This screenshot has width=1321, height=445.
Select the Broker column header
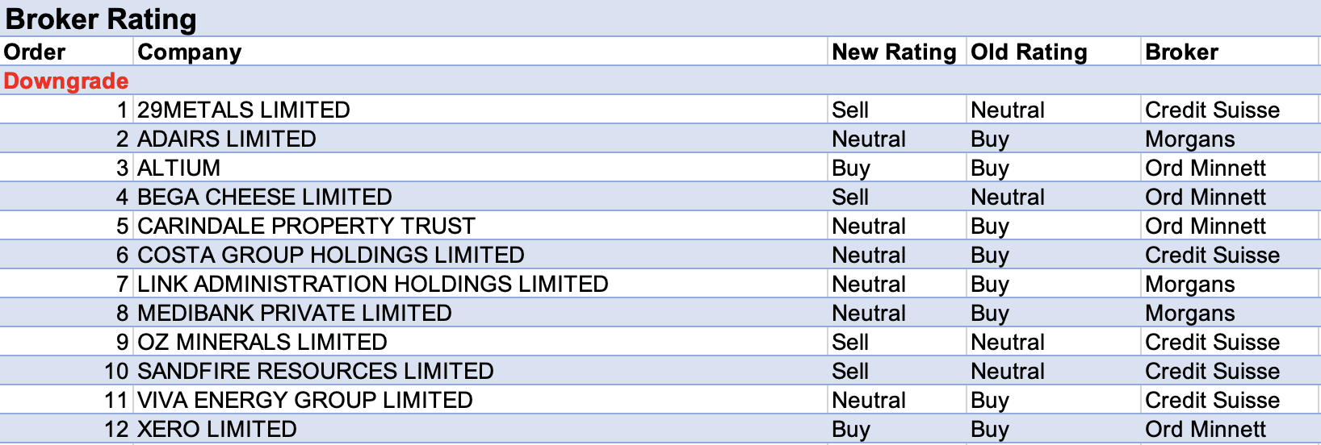point(1181,52)
